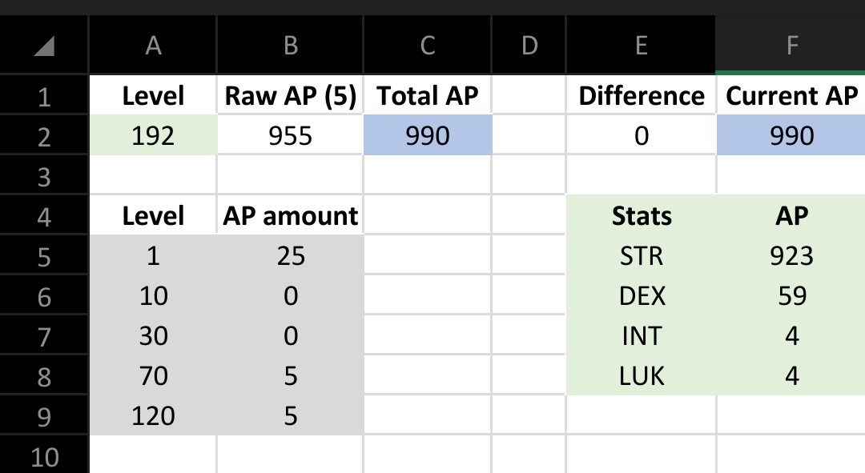Select row 2 header
The image size is (865, 473).
[x=44, y=137]
